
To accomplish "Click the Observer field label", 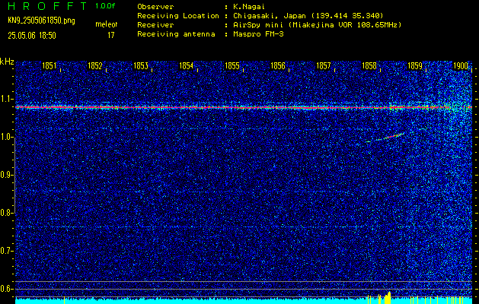I will point(155,7).
